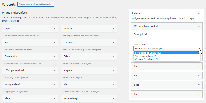Collapse the WP Fluent Forms Widget
This screenshot has height=103, width=206.
(x=199, y=26)
